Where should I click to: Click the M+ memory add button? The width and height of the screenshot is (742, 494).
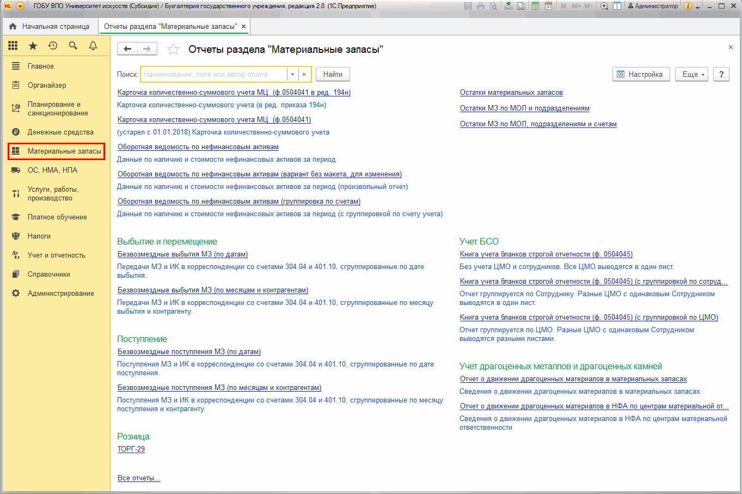point(577,6)
